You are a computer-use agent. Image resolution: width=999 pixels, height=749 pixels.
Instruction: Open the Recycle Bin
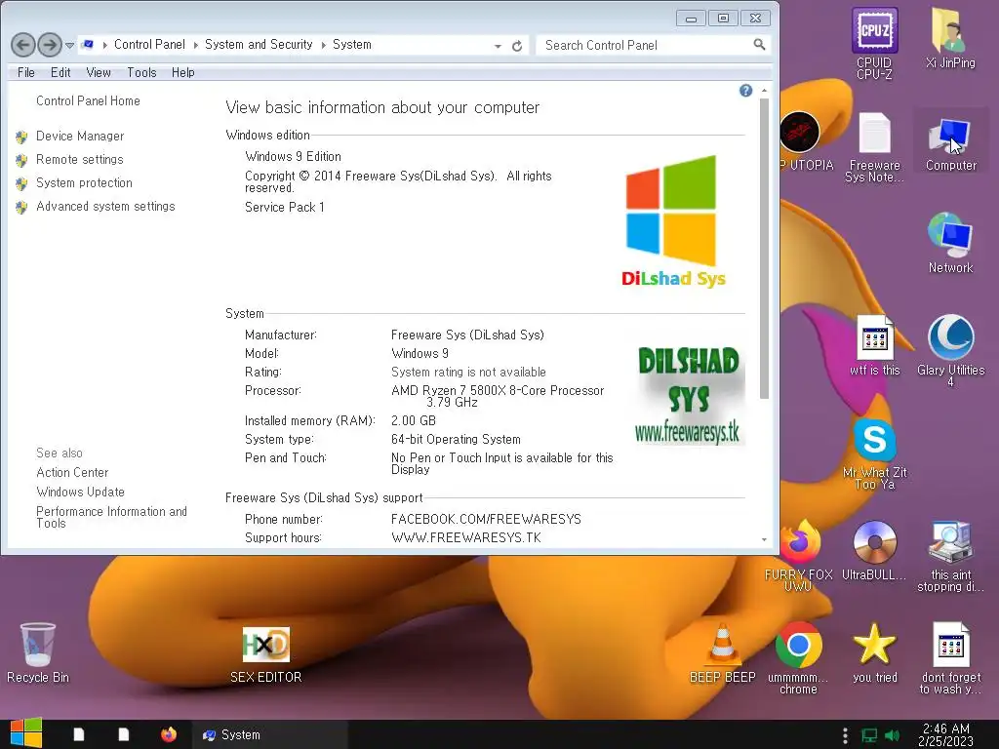pyautogui.click(x=38, y=652)
